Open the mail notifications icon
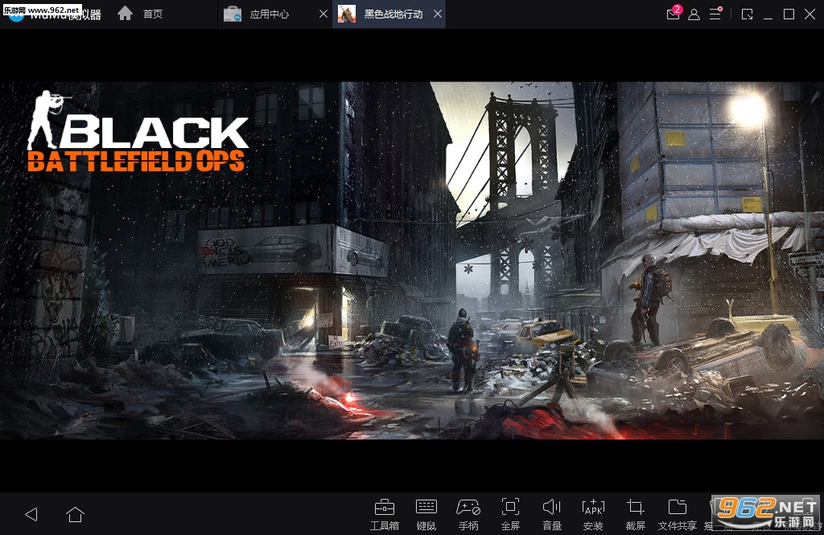The image size is (824, 535). click(674, 13)
